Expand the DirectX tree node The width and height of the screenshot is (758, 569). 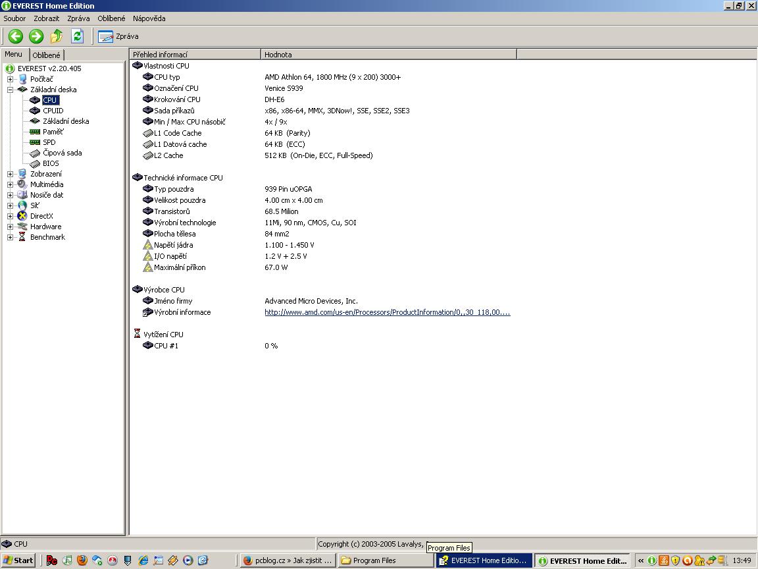[10, 216]
